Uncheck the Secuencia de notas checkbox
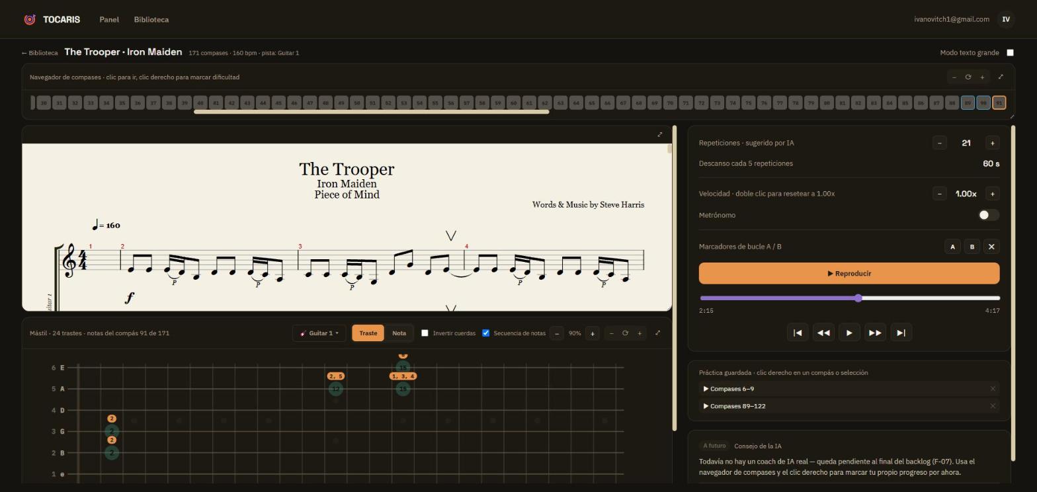 [x=485, y=333]
